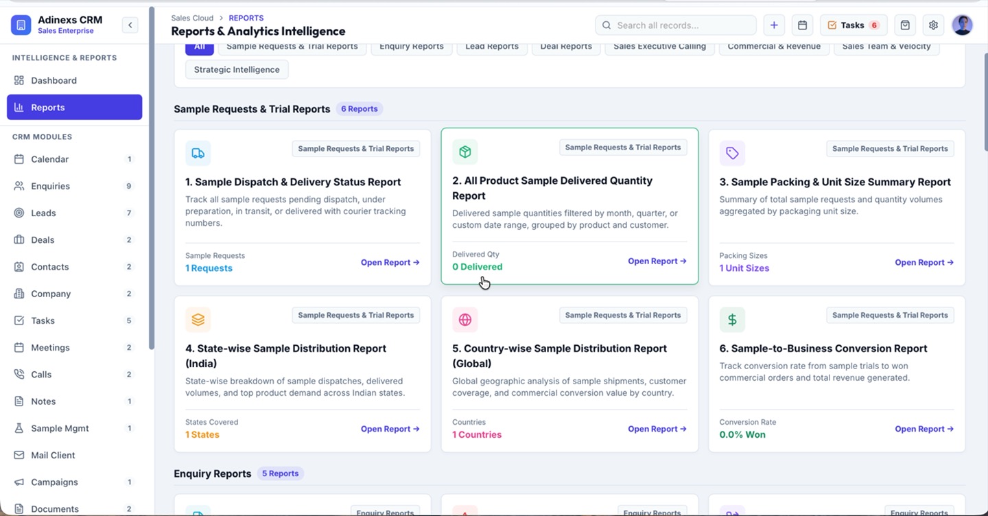Open Enquiries module in sidebar
Screen dimensions: 988x516
point(74,186)
